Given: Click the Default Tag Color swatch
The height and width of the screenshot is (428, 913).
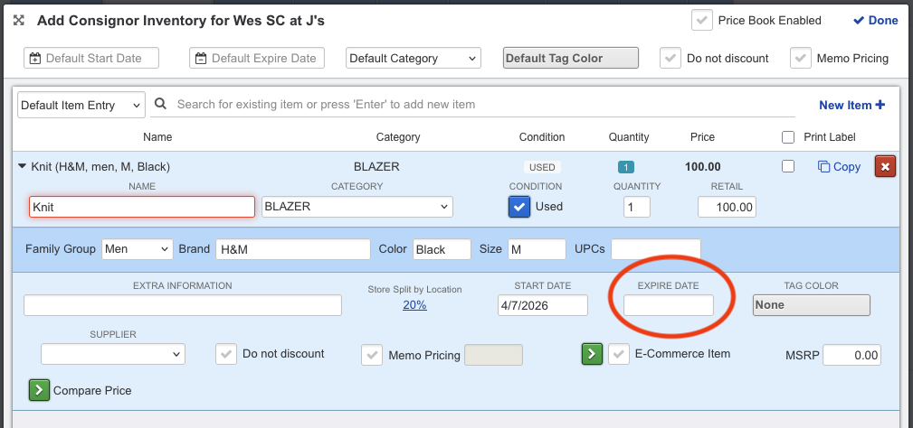Looking at the screenshot, I should click(570, 58).
